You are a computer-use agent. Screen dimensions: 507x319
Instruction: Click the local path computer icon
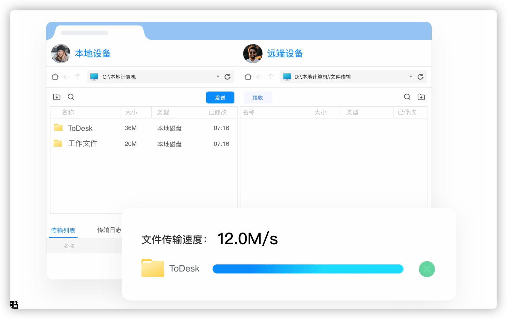tap(94, 77)
